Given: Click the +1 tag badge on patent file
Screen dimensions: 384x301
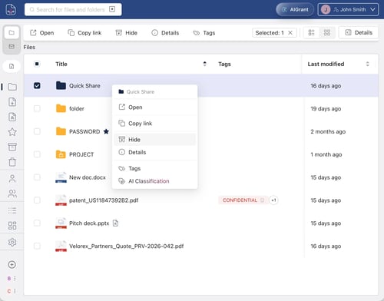Looking at the screenshot, I should 273,200.
